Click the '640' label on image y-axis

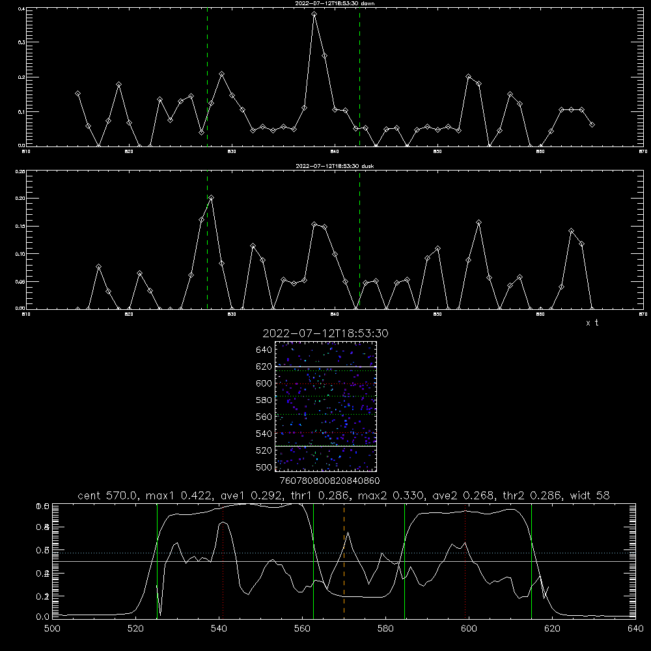point(264,350)
